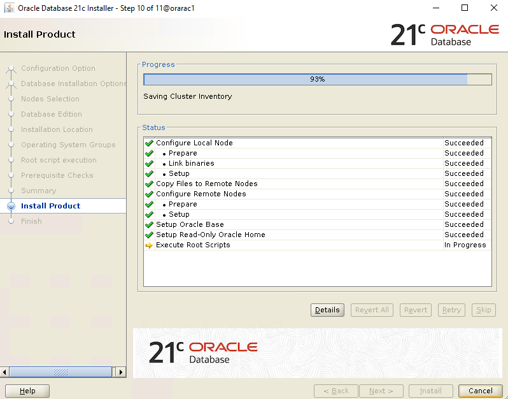Select Root script execution step
The width and height of the screenshot is (508, 399).
(59, 160)
